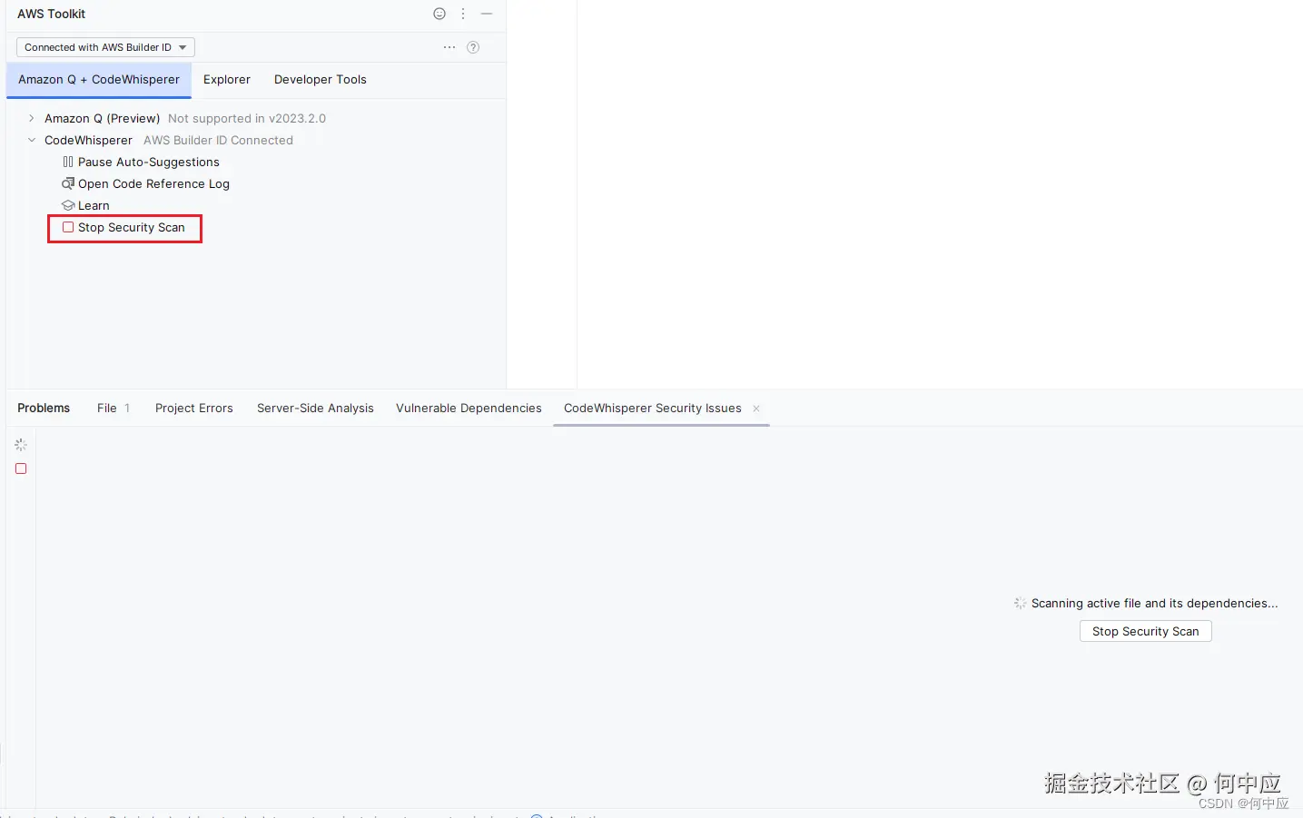Screen dimensions: 1303x818
Task: Click the AWS Toolkit panel title
Action: click(52, 14)
